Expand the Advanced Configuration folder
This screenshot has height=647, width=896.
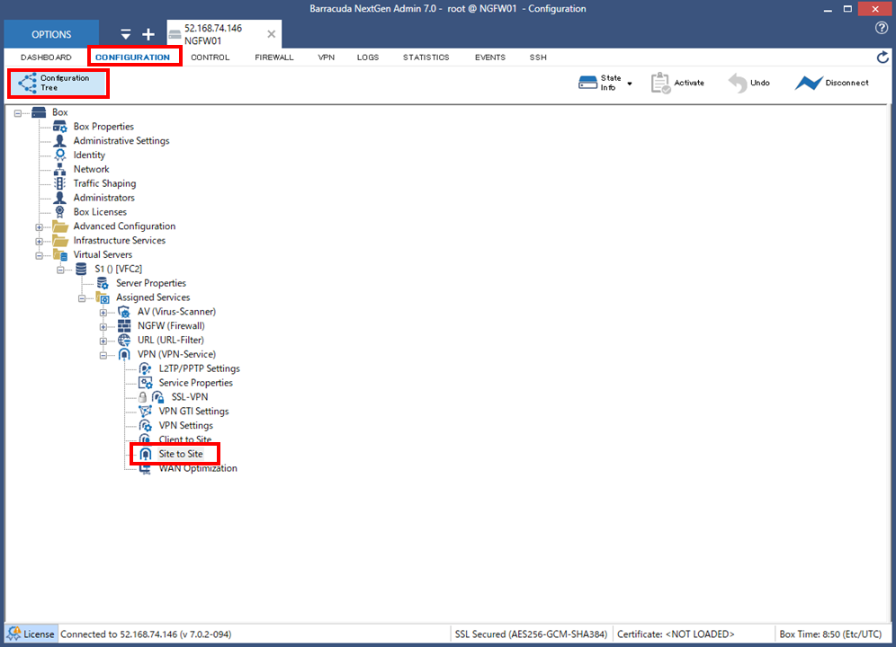coord(39,226)
